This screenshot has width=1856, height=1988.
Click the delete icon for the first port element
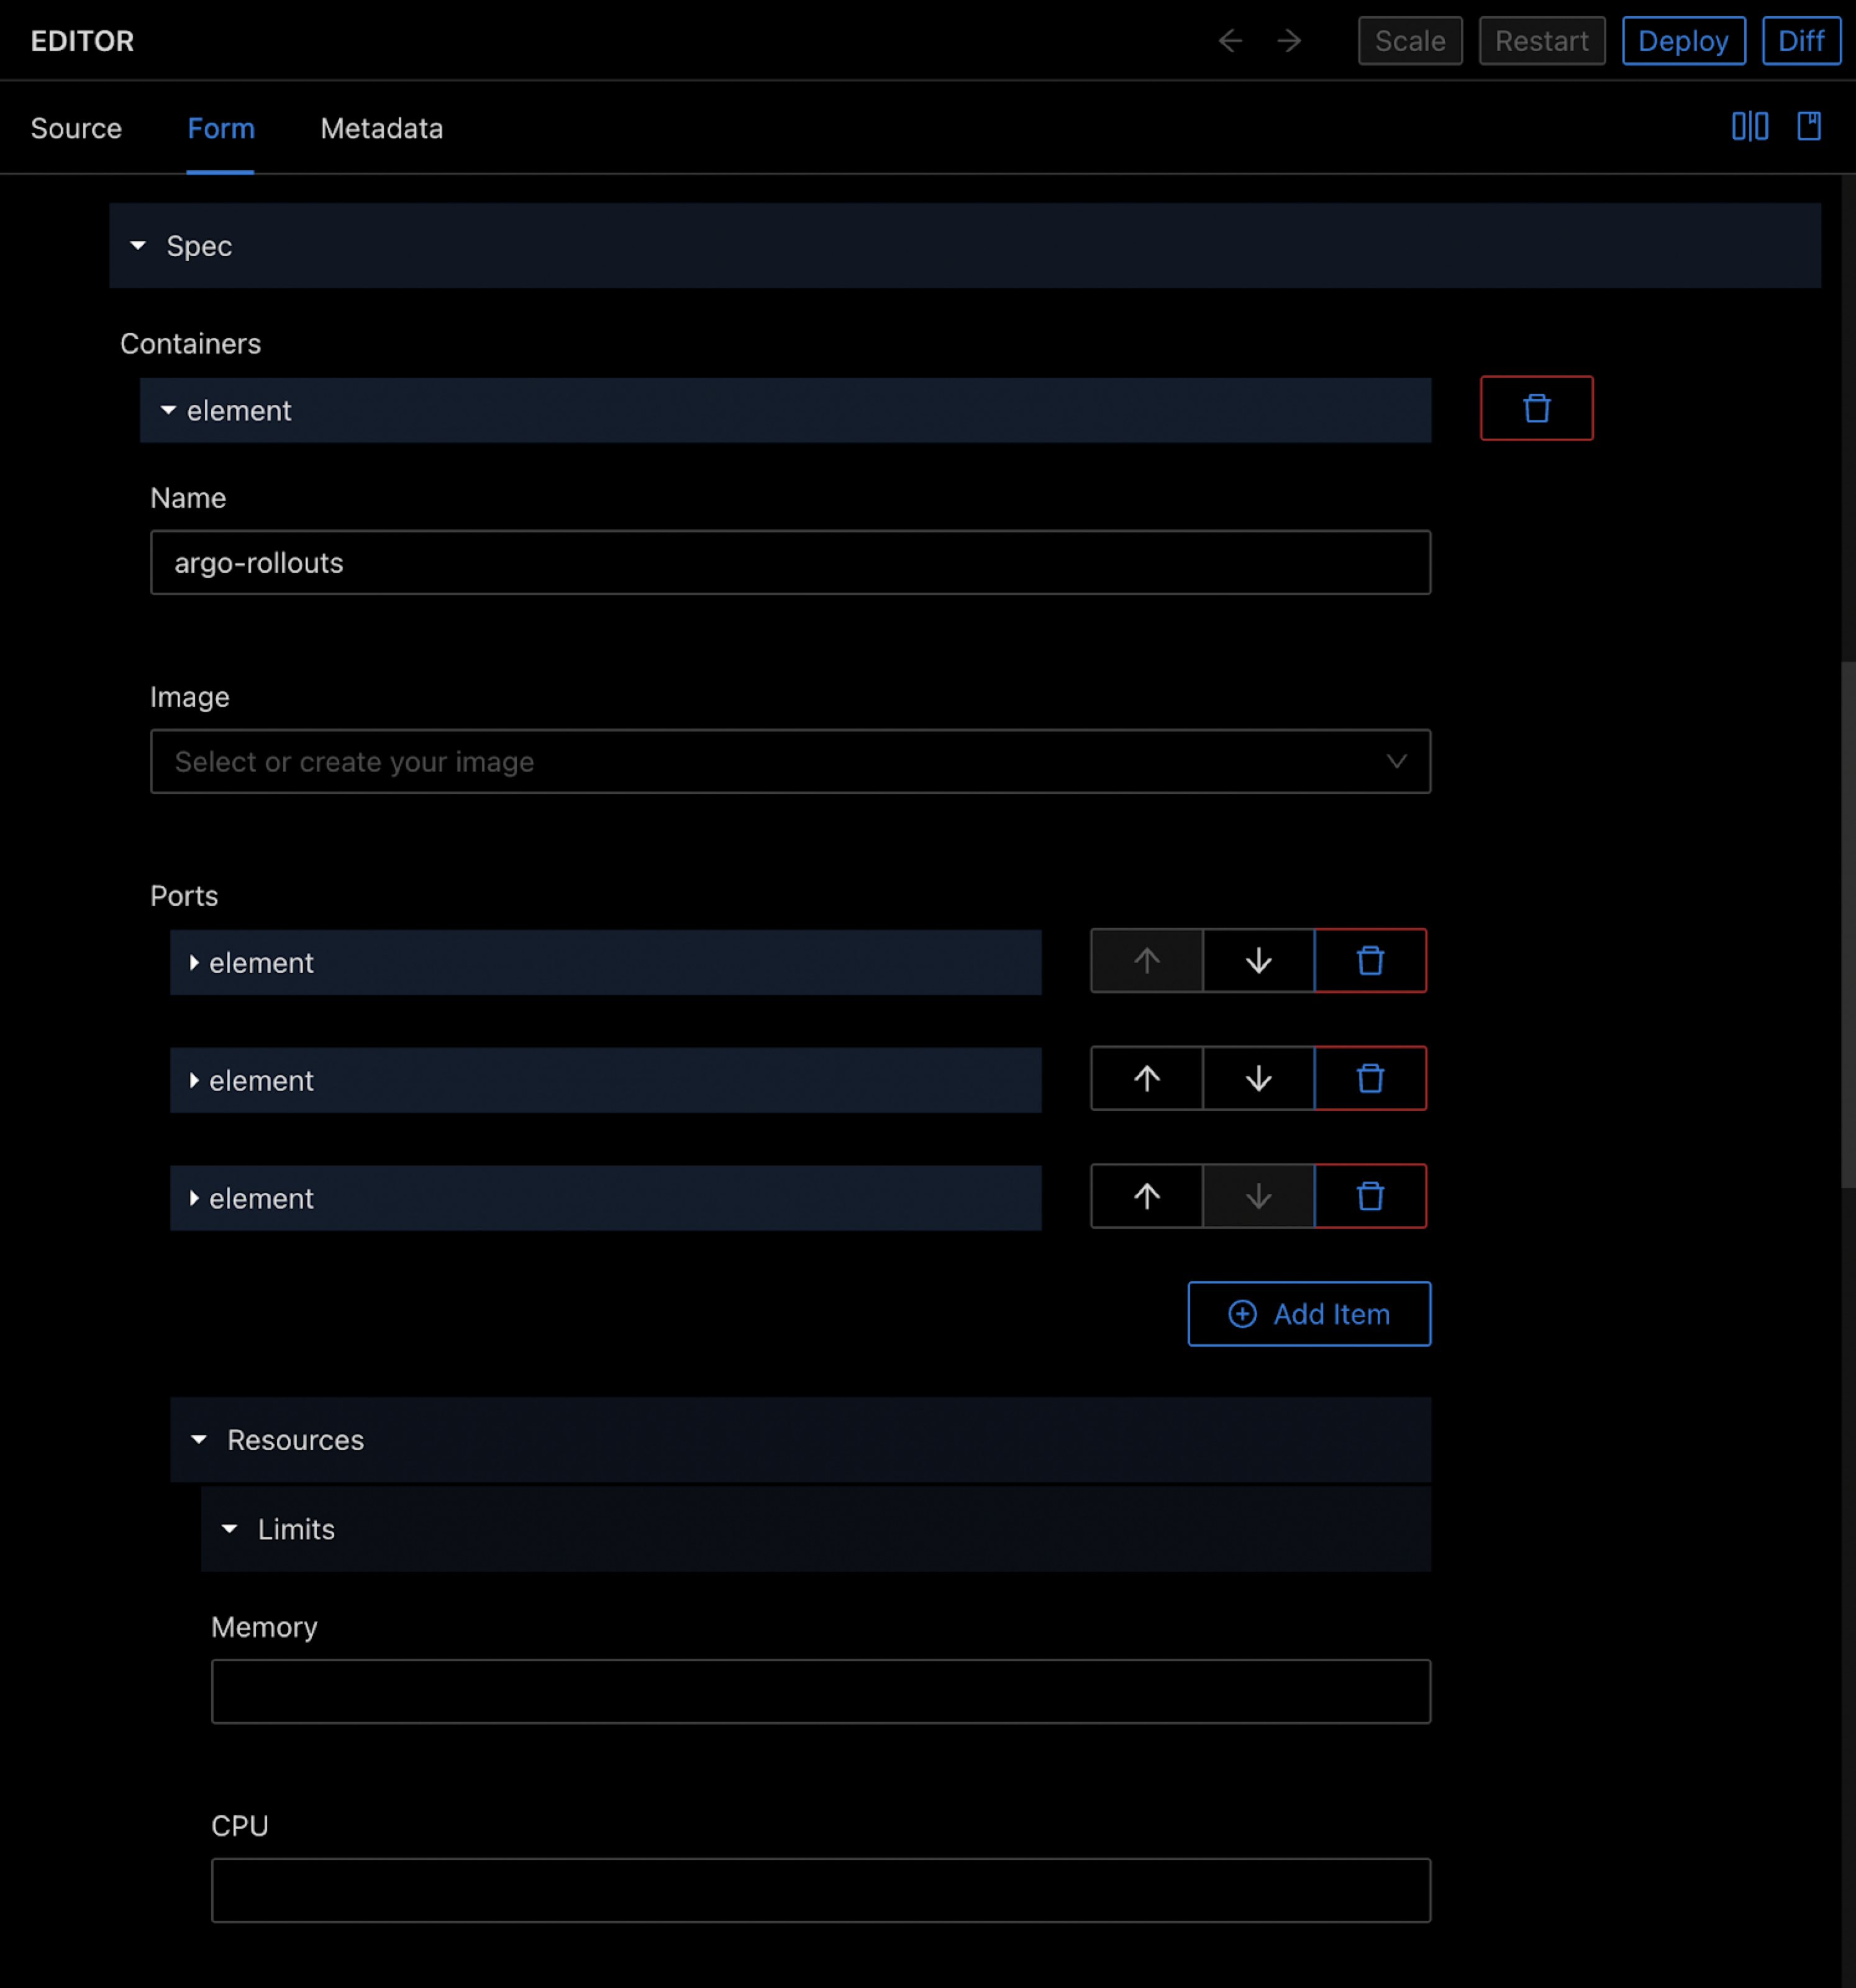click(x=1371, y=961)
